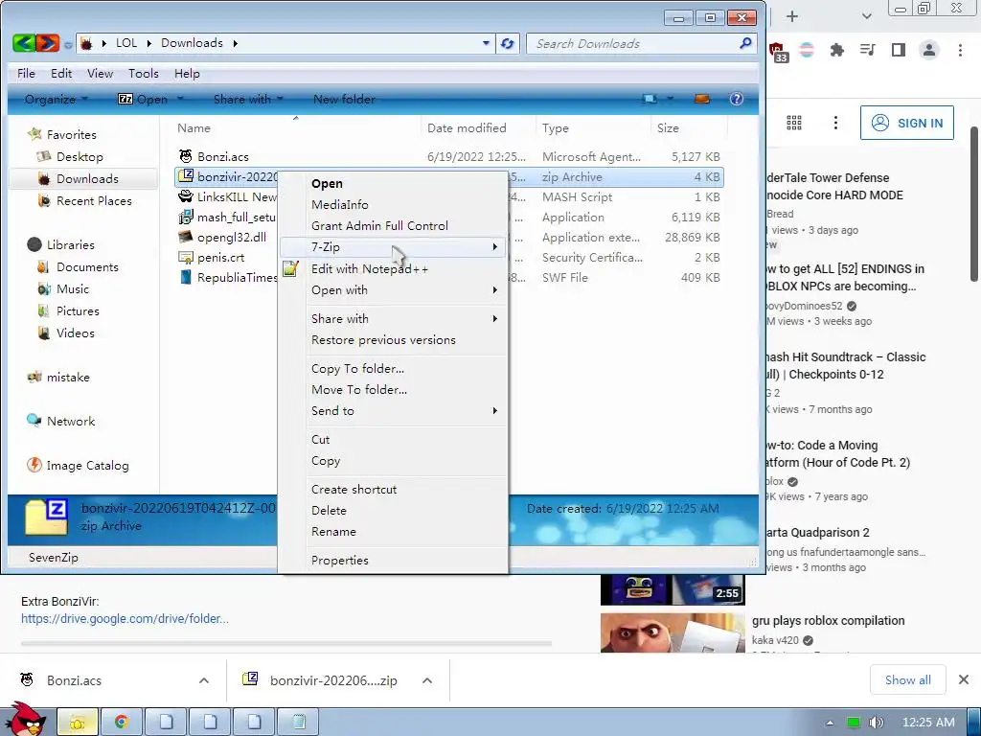
Task: Click Show all downloads button
Action: click(x=908, y=679)
